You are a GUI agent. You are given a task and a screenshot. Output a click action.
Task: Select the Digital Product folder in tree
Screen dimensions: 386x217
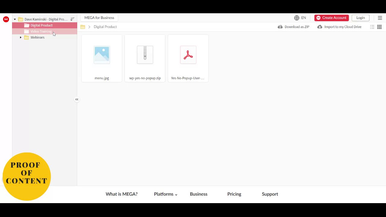click(x=45, y=25)
